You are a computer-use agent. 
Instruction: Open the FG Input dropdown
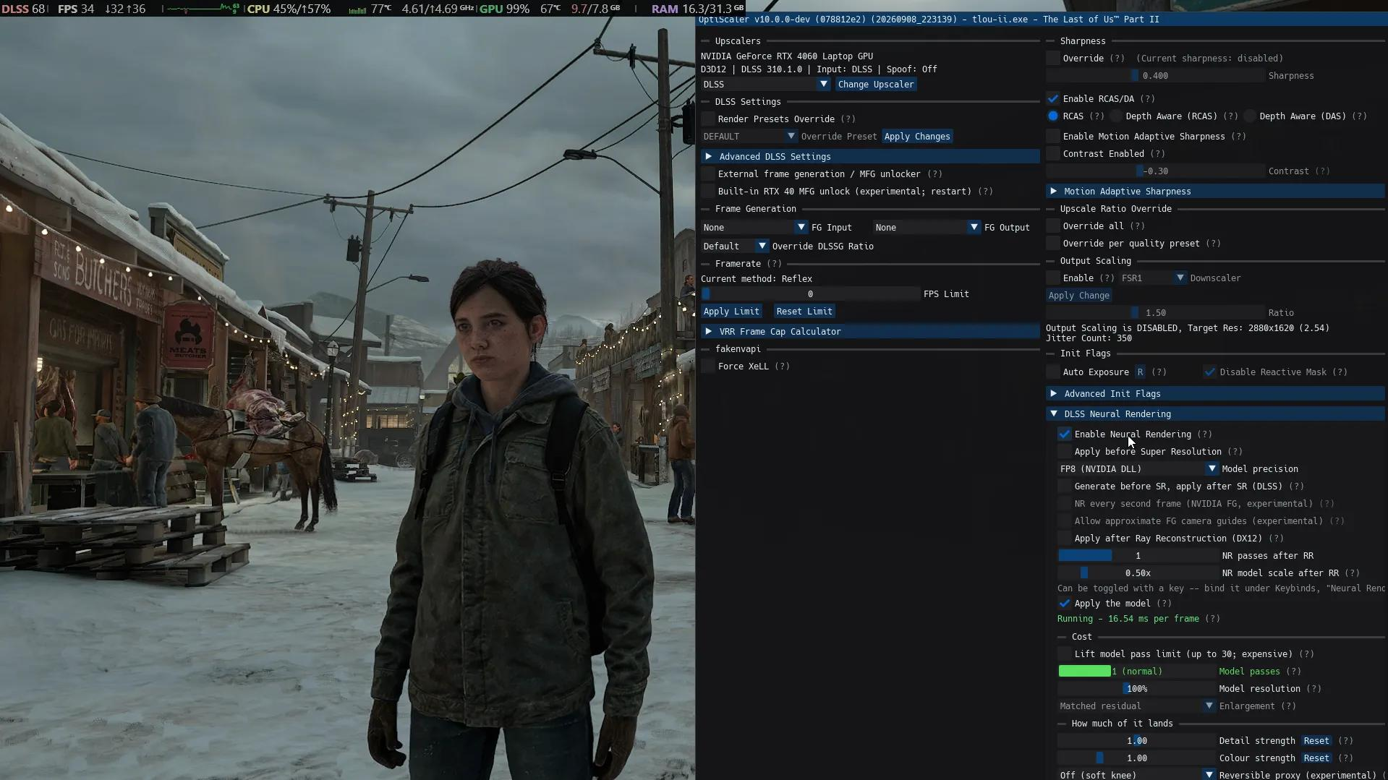754,228
